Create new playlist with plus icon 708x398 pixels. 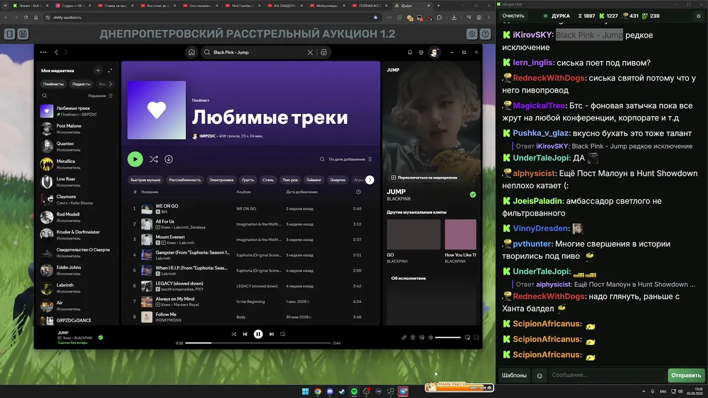pos(98,71)
